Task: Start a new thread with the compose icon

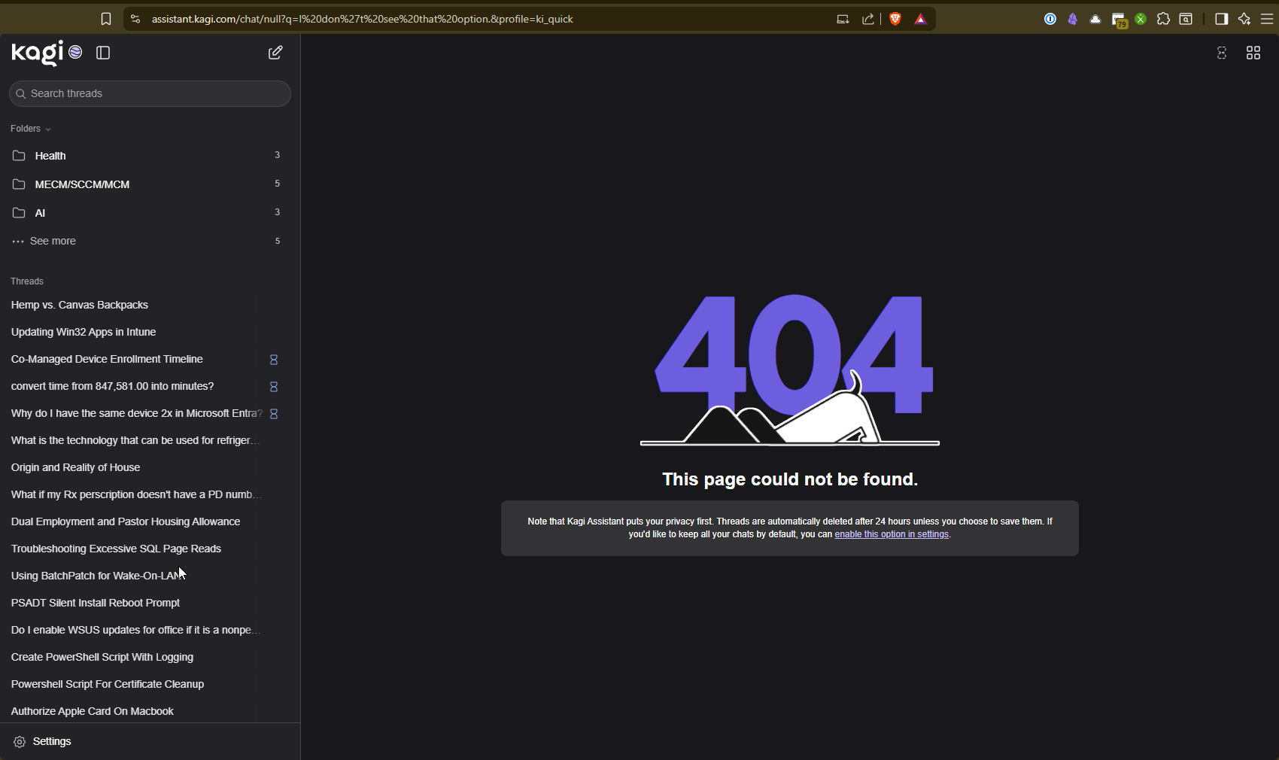Action: [275, 53]
